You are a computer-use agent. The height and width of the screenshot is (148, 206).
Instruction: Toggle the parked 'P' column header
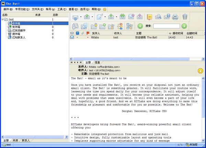coord(77,33)
